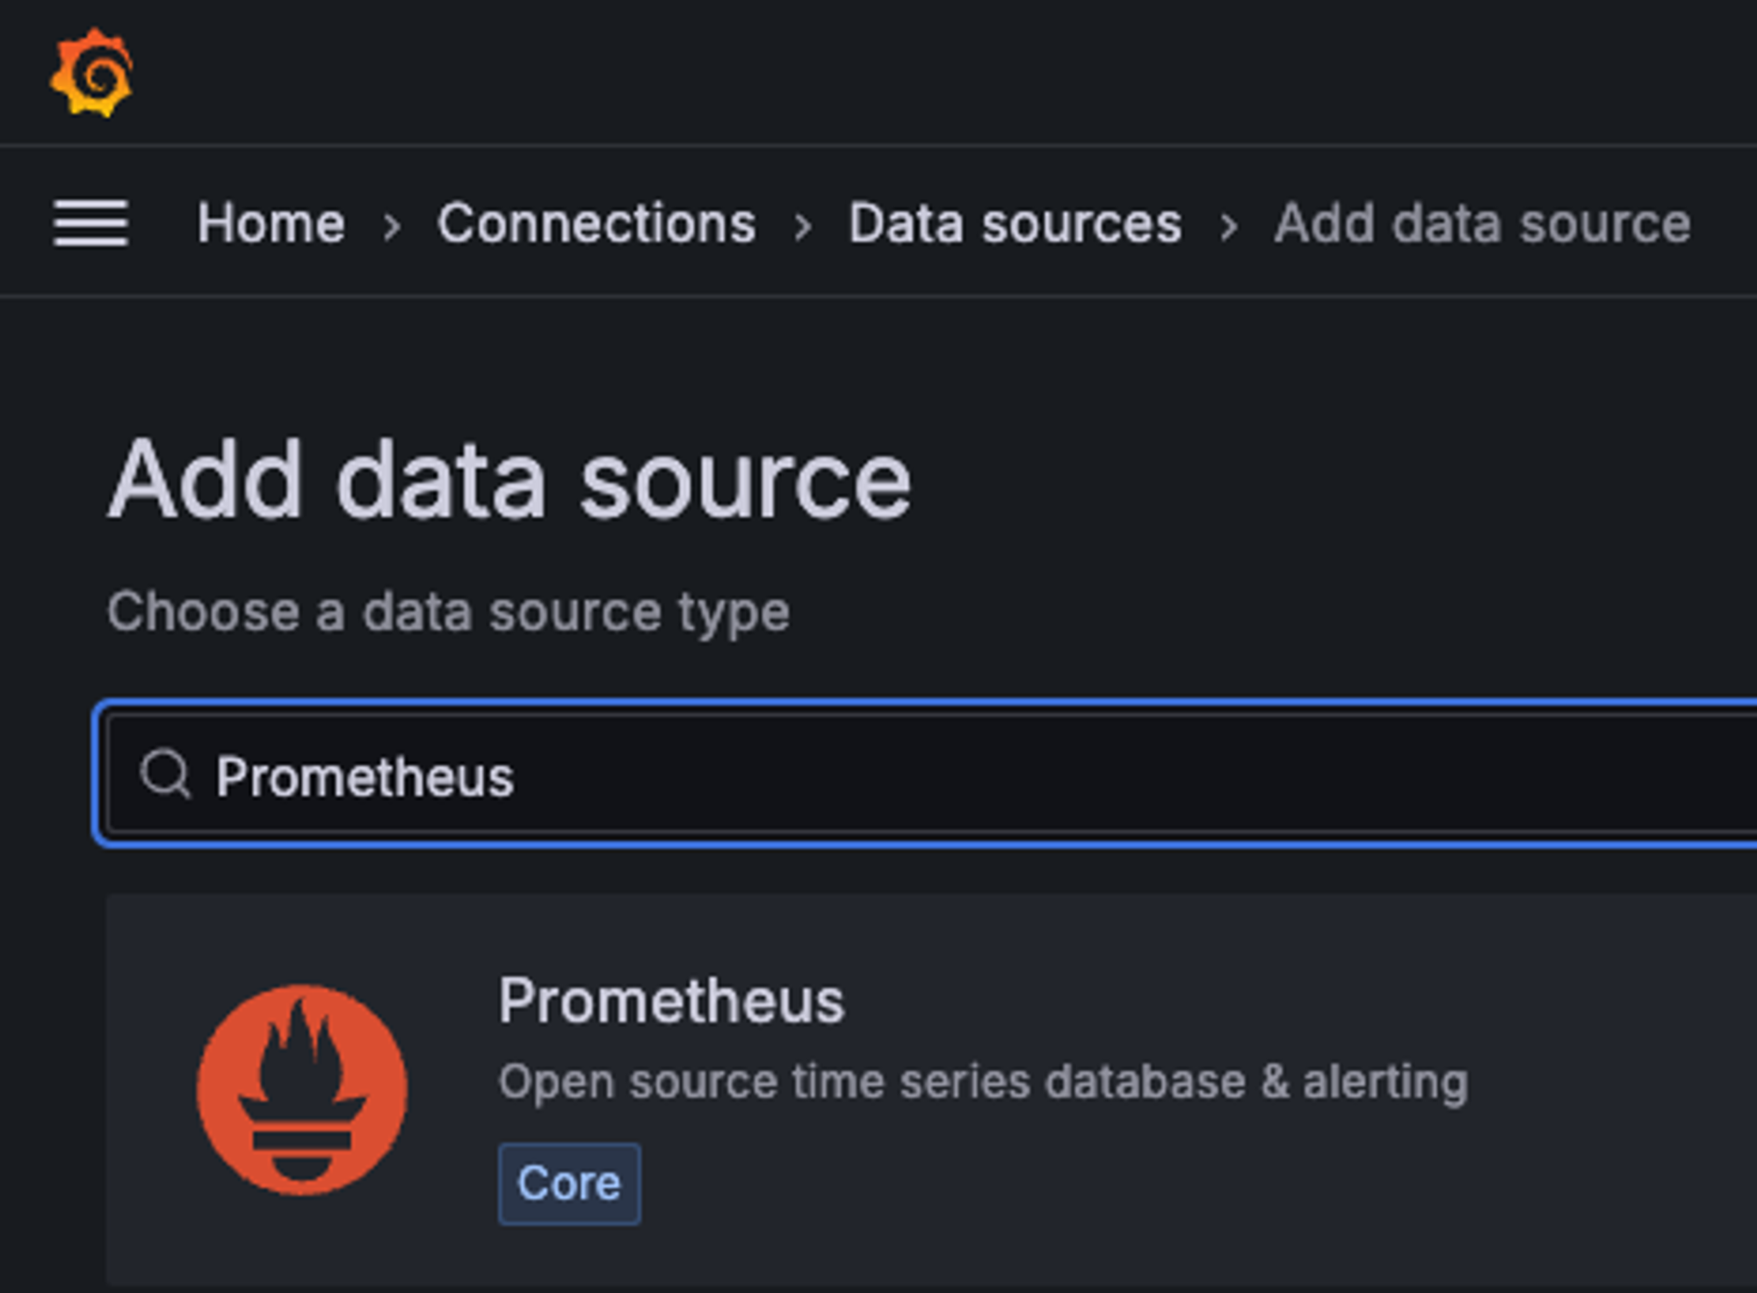Click the chevron right after Data sources breadcrumb
Image resolution: width=1757 pixels, height=1293 pixels.
click(x=1229, y=227)
